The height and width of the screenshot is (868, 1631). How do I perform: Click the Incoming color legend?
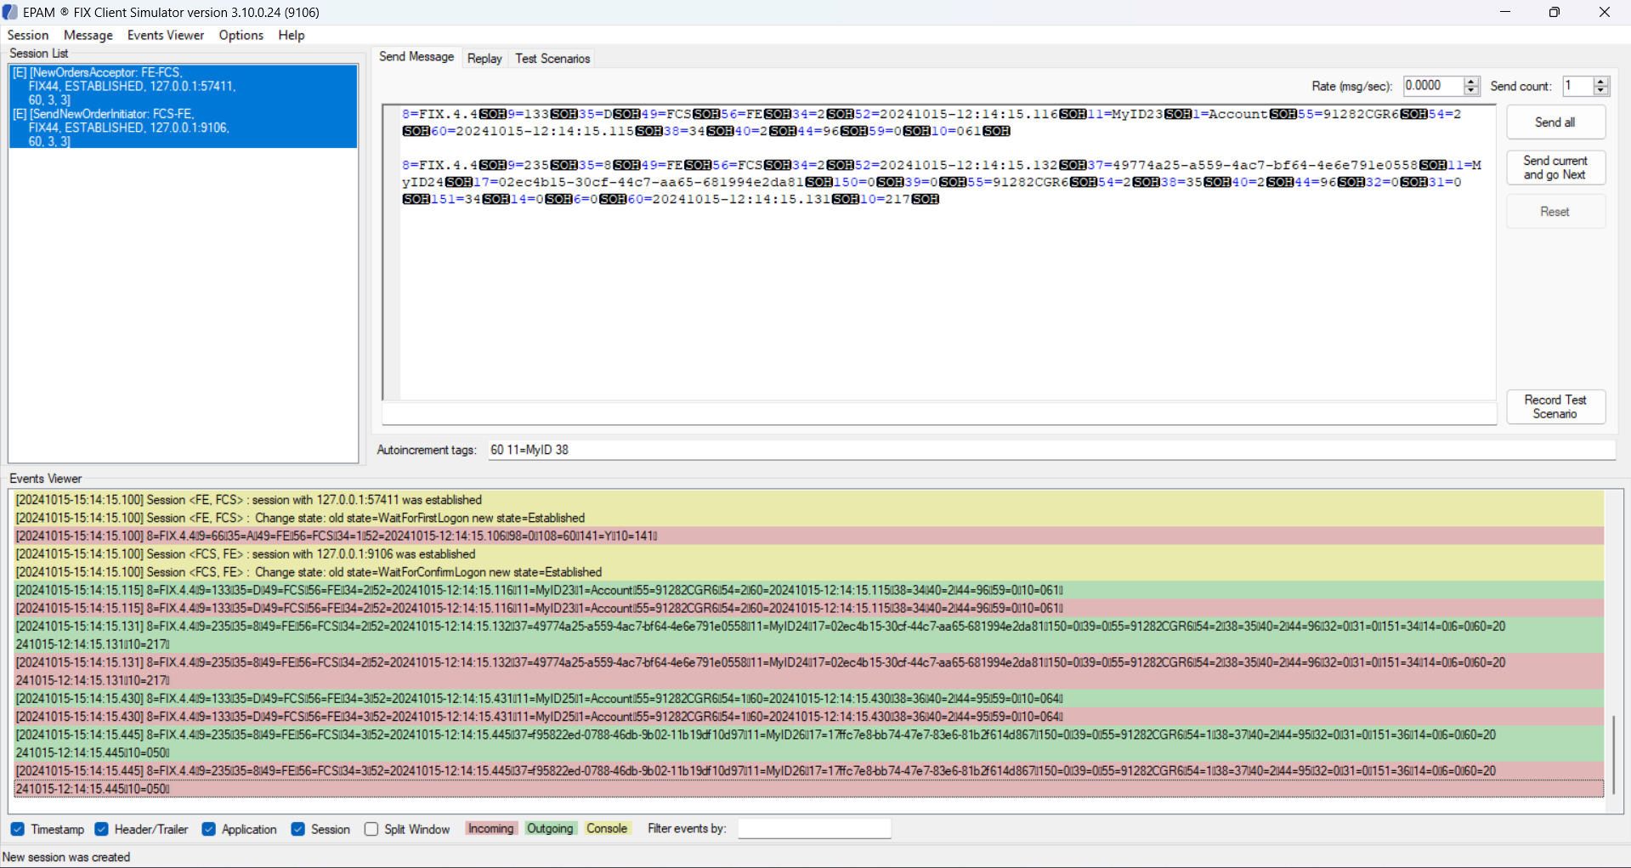coord(491,828)
